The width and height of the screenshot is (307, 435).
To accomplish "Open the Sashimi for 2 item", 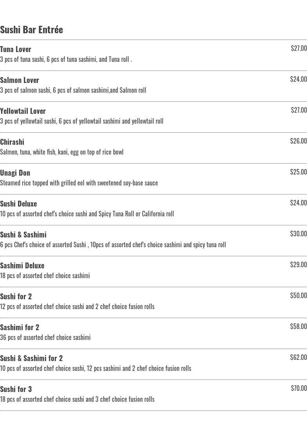I will tap(20, 327).
